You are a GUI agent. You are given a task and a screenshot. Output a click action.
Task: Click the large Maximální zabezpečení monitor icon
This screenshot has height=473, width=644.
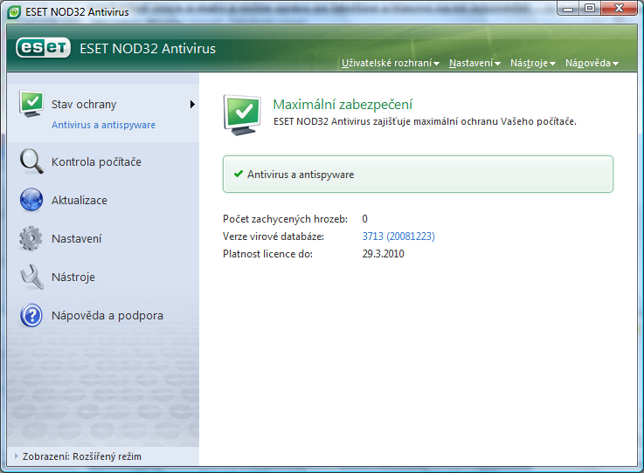242,115
